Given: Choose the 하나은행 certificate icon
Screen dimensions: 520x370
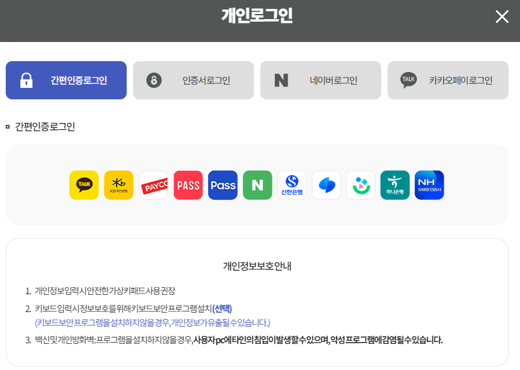Looking at the screenshot, I should click(395, 185).
